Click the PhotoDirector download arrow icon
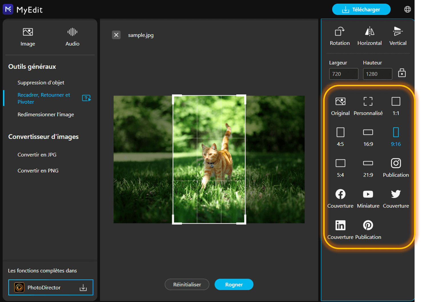 pyautogui.click(x=83, y=287)
